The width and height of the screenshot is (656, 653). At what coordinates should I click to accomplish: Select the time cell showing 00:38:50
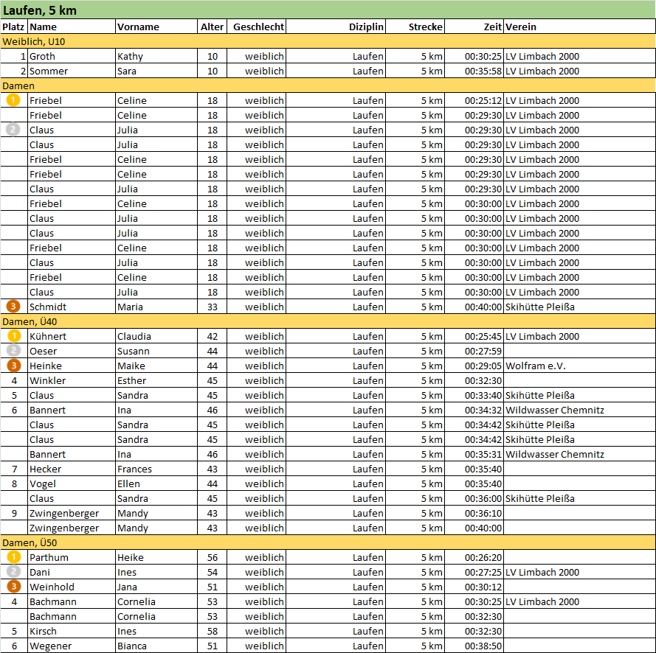[483, 646]
